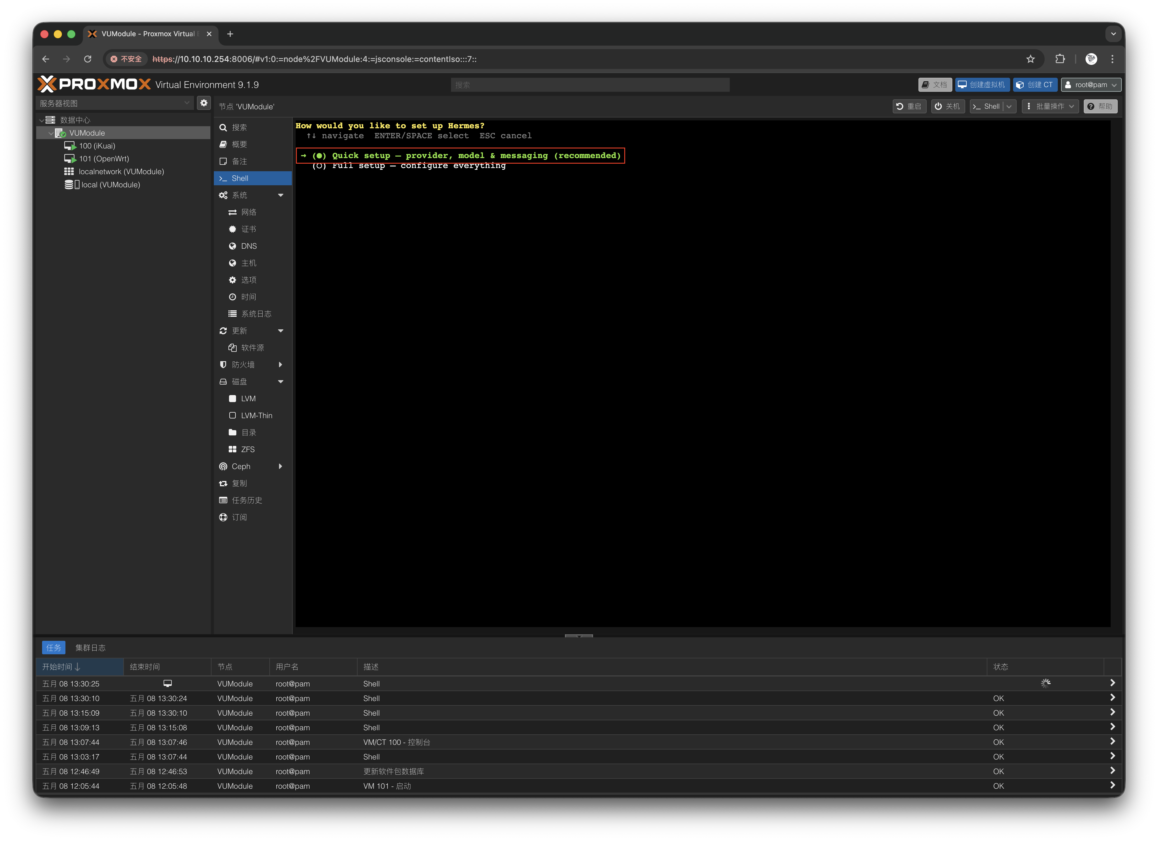Click the 创建虚拟机 create VM button
Screen dimensions: 1158x841
tap(982, 85)
